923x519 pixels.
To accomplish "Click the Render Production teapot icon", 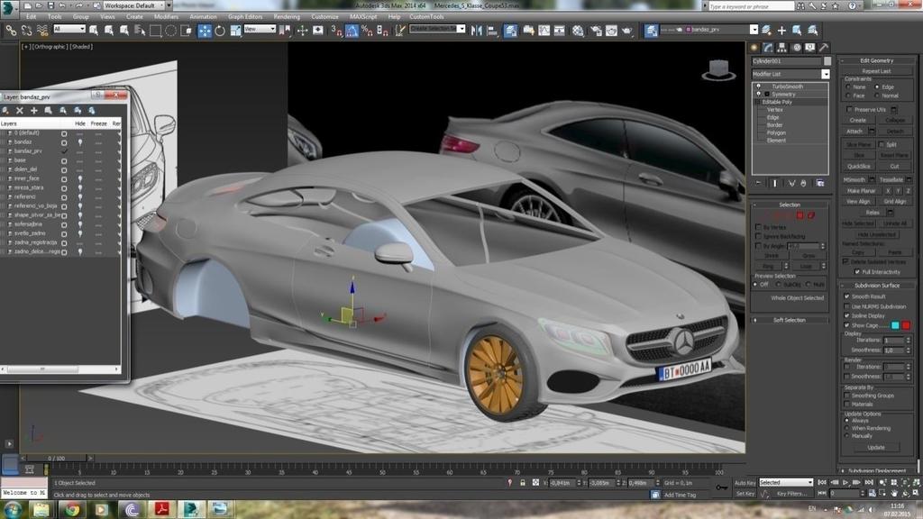I will (x=627, y=30).
